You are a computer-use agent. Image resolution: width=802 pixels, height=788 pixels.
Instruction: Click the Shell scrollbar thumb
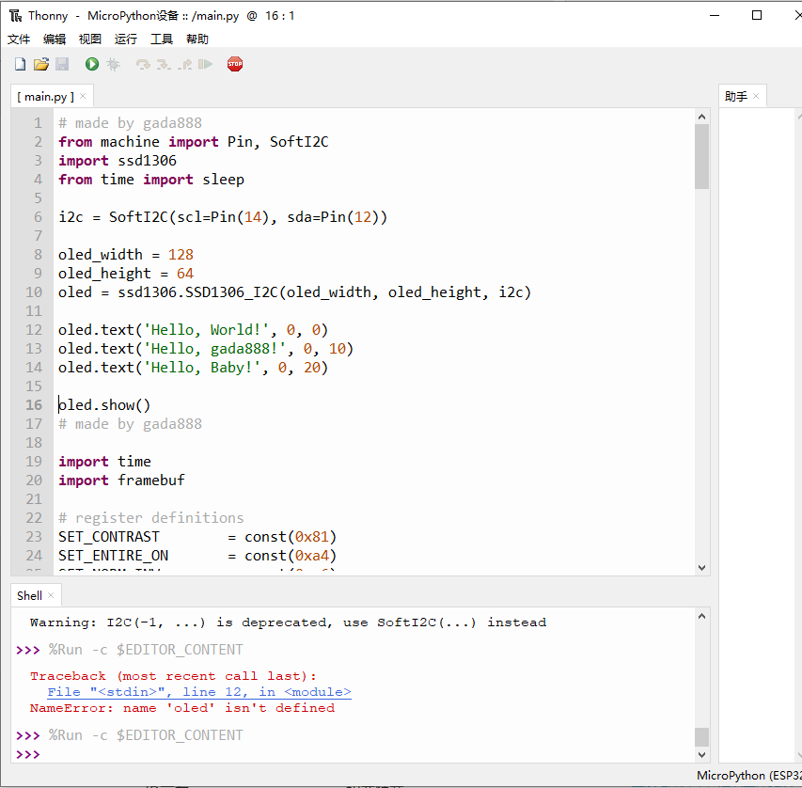[x=701, y=737]
